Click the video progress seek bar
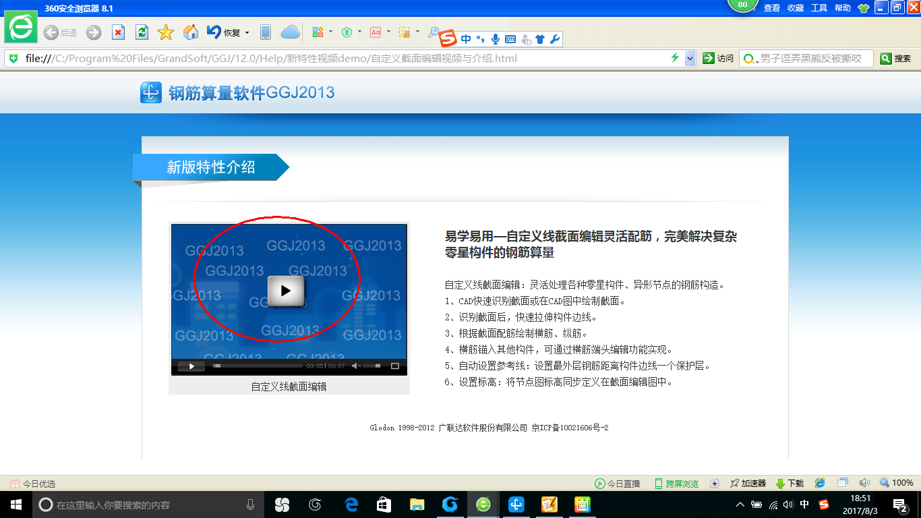This screenshot has height=518, width=921. [258, 366]
